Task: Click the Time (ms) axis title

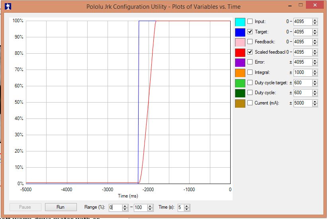Action: [128, 196]
